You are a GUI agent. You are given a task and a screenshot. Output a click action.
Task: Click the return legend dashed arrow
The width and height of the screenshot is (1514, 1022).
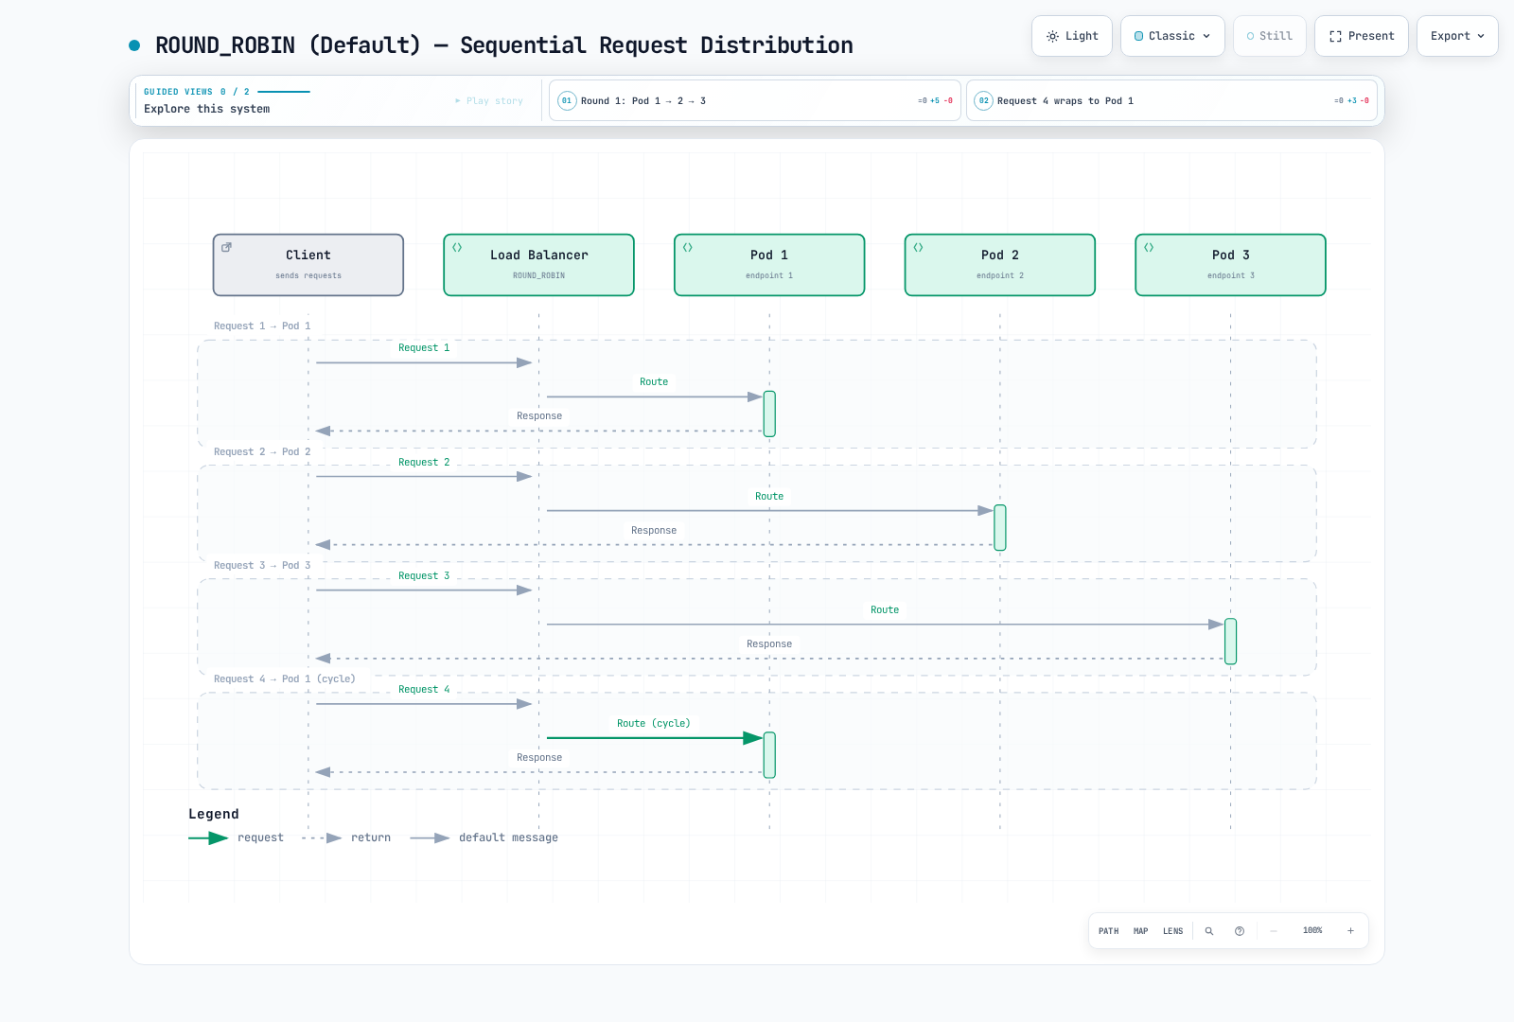pos(322,838)
